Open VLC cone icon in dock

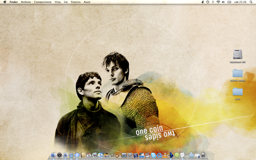coord(165,155)
